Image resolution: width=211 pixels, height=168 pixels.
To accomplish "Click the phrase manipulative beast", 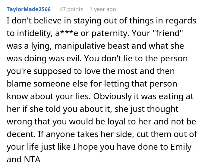I will click(x=92, y=46).
